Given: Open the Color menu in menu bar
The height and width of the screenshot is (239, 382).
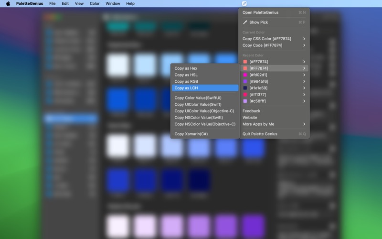Looking at the screenshot, I should (x=95, y=3).
